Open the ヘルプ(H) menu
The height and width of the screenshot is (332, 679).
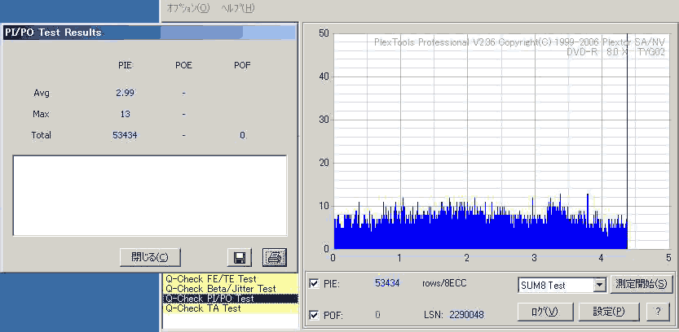(238, 8)
